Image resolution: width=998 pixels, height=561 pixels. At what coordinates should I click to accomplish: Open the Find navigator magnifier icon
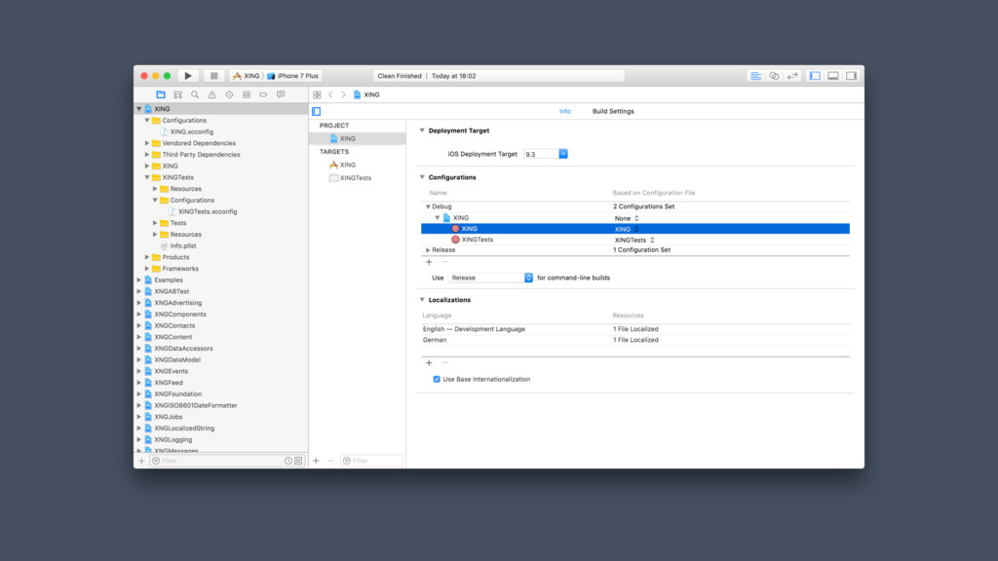click(x=195, y=94)
